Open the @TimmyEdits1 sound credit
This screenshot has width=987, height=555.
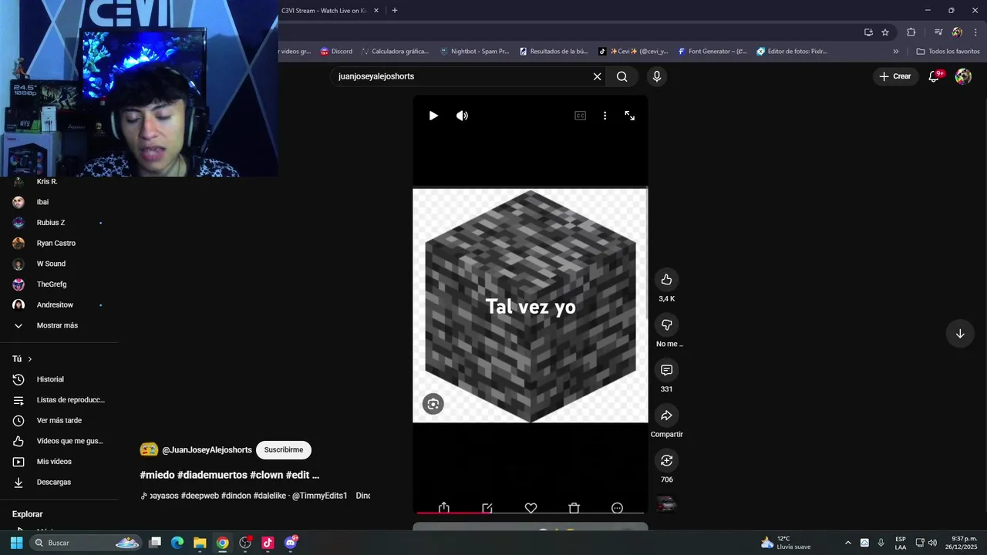point(320,496)
